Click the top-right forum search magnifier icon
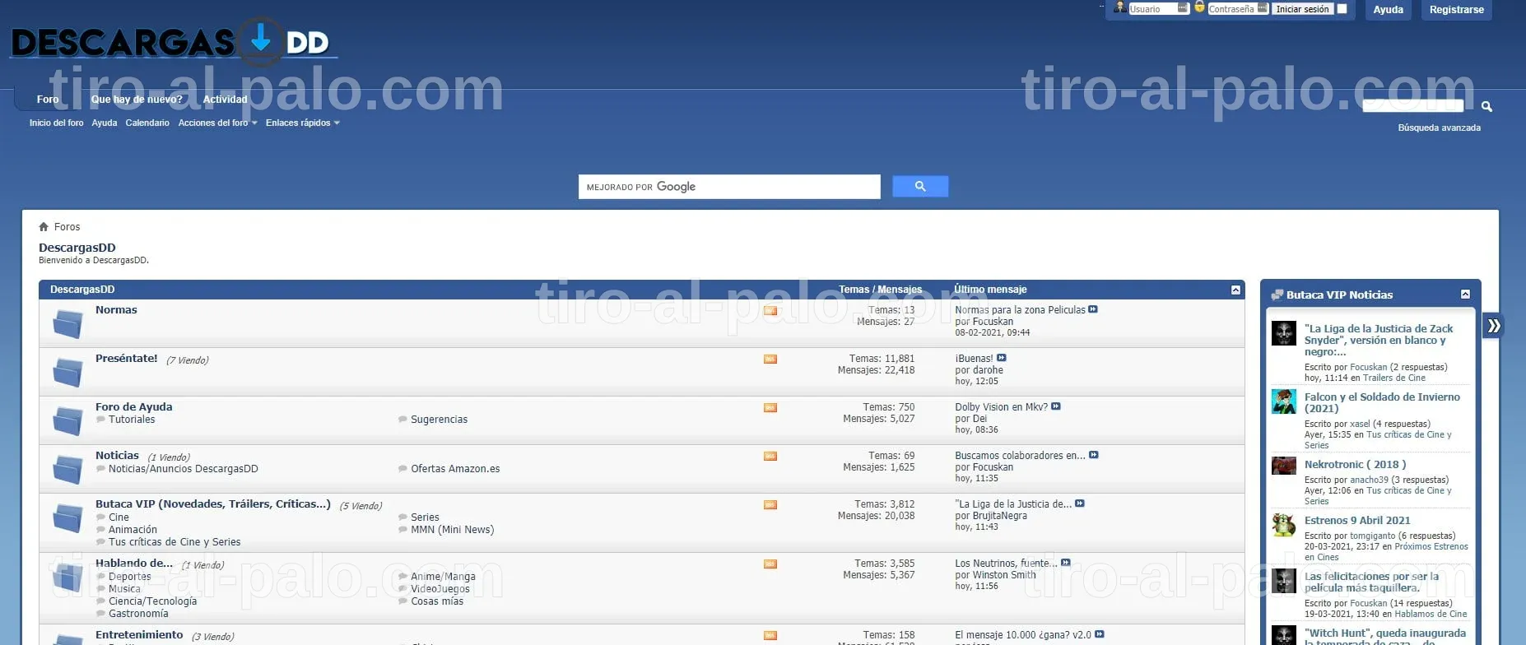This screenshot has width=1526, height=645. (x=1486, y=106)
